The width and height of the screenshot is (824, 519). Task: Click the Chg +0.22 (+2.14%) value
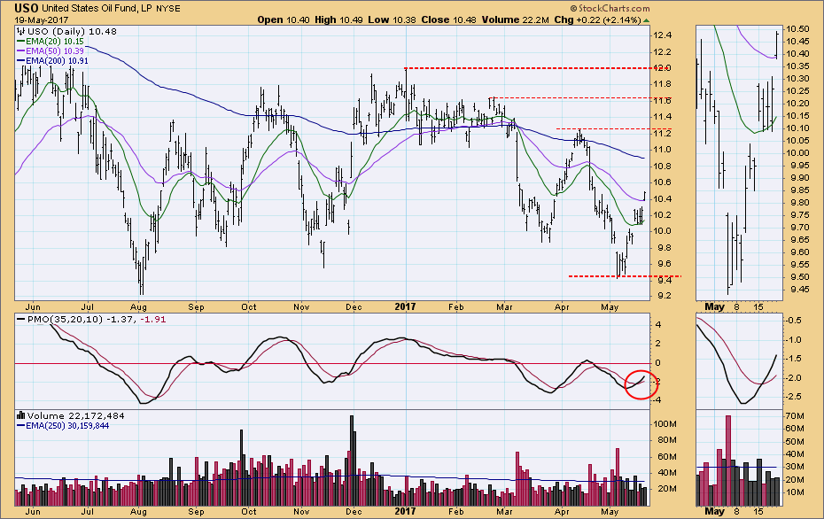(x=597, y=19)
